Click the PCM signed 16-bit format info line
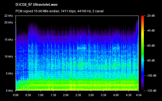The image size is (162, 101). click(59, 11)
